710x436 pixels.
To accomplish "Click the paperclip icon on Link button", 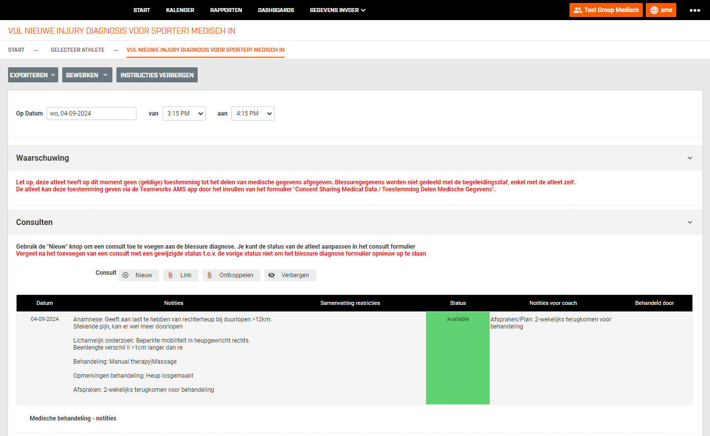I will pos(171,275).
